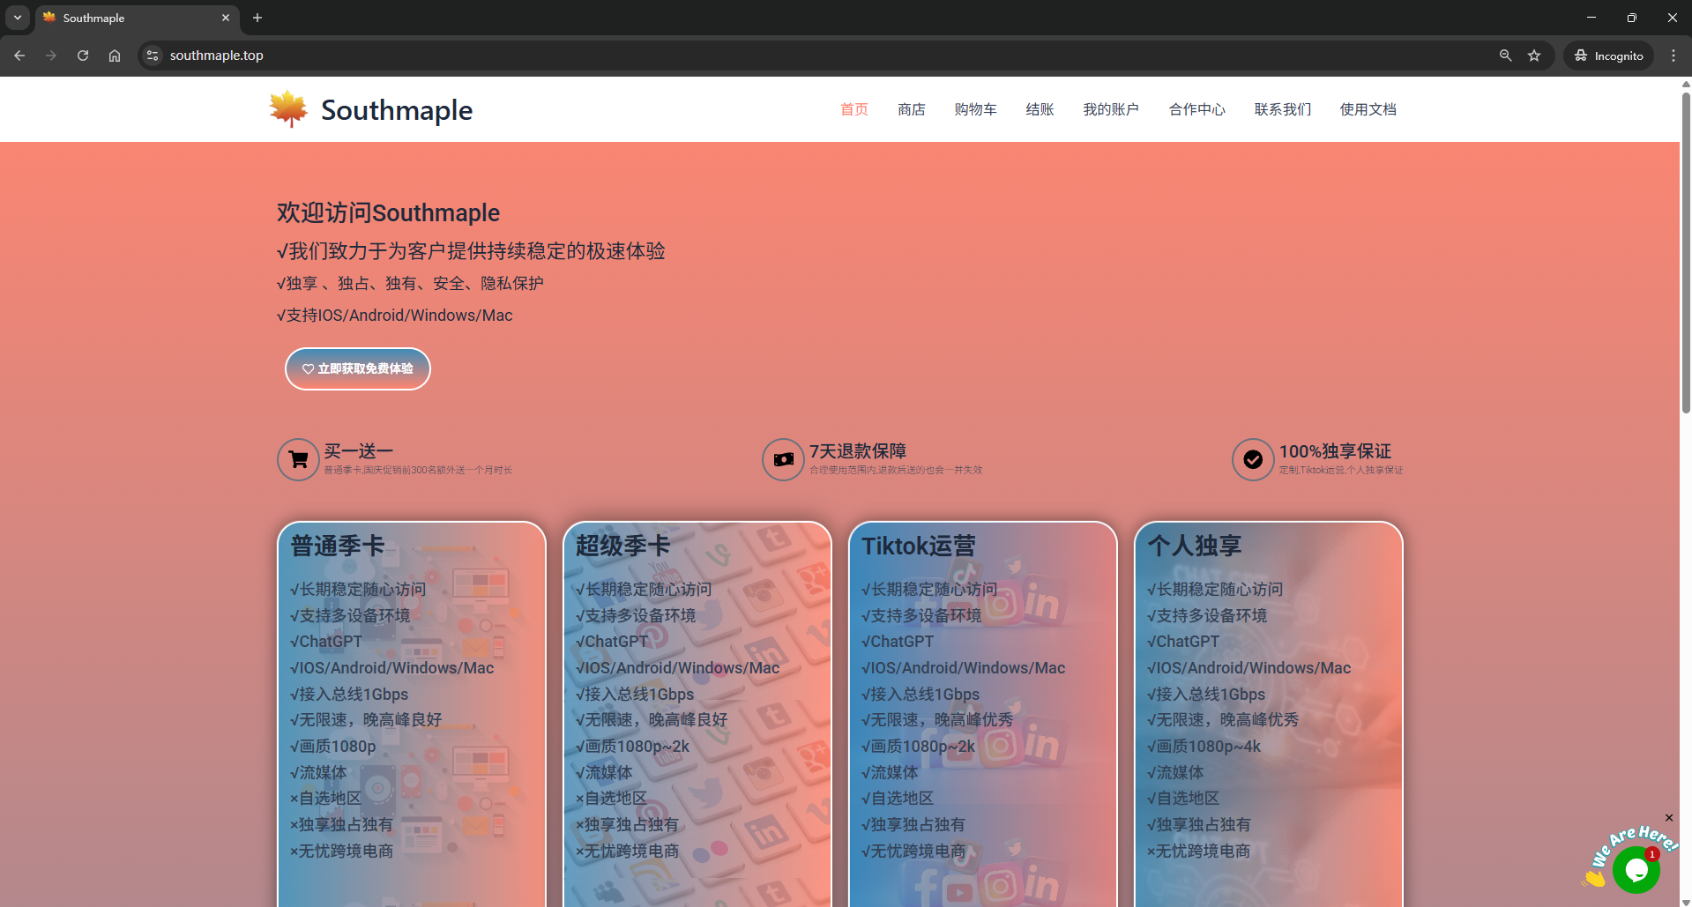Image resolution: width=1692 pixels, height=907 pixels.
Task: Click the money icon beside 7天退款保障
Action: 783,459
